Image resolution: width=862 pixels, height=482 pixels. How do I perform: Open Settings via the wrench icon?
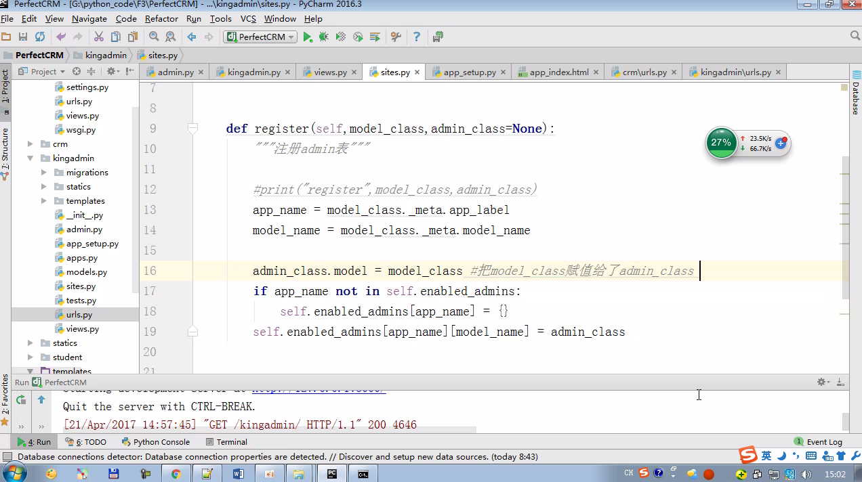click(x=396, y=37)
